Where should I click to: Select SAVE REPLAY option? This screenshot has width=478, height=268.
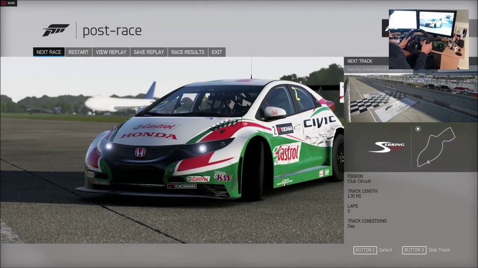point(149,52)
